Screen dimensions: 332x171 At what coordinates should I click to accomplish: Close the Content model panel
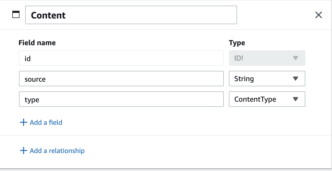(318, 15)
